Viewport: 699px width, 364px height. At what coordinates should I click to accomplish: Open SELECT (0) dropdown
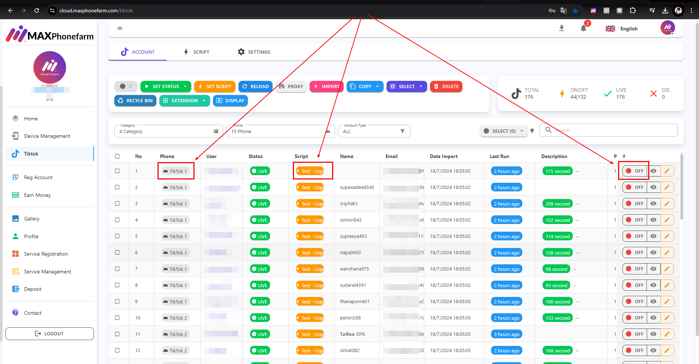click(x=504, y=131)
